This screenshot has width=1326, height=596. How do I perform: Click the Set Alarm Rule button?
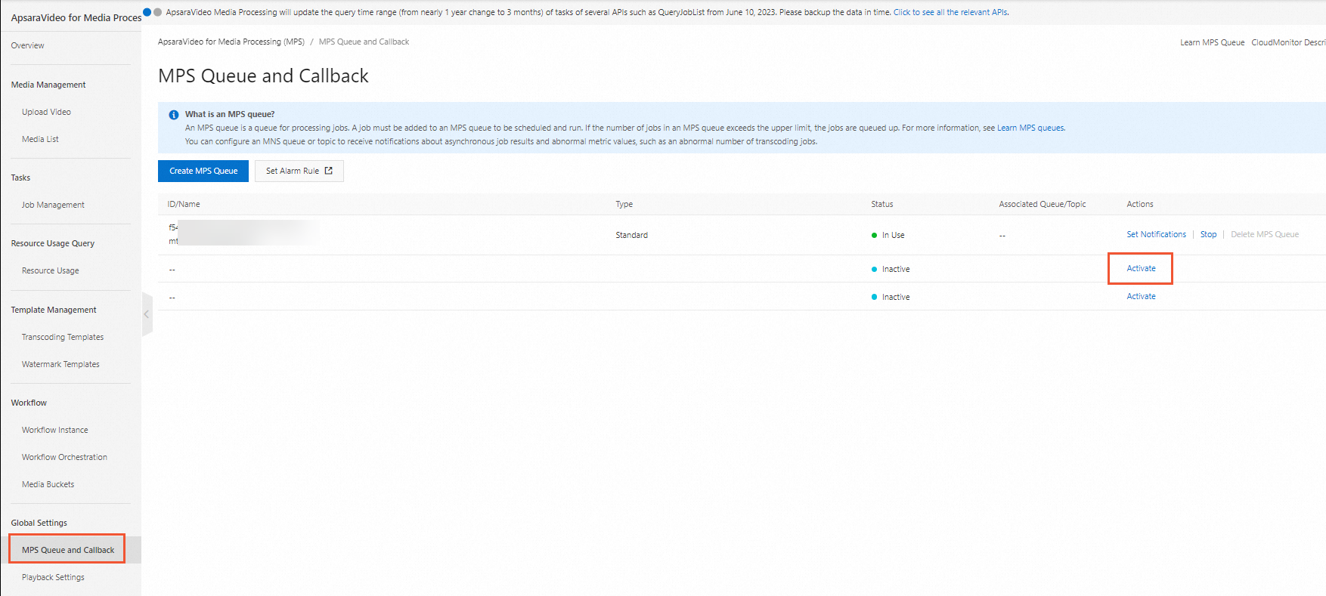coord(299,171)
